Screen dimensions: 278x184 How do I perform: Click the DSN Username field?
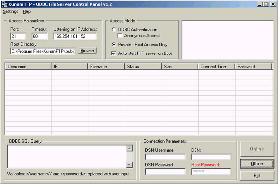165,157
